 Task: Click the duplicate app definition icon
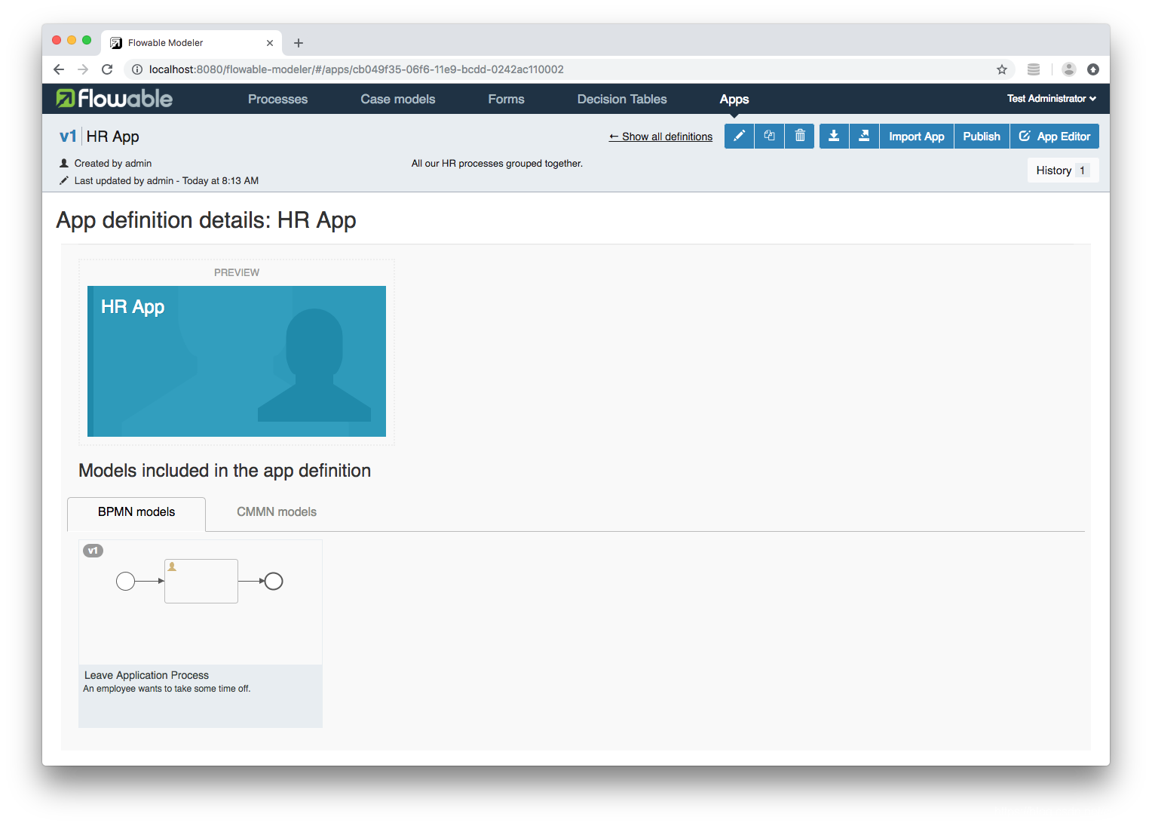tap(769, 136)
